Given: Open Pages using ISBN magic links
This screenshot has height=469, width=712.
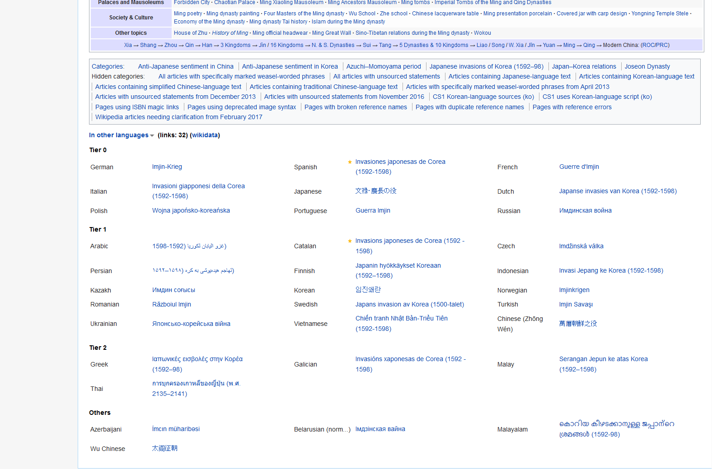Looking at the screenshot, I should point(137,107).
